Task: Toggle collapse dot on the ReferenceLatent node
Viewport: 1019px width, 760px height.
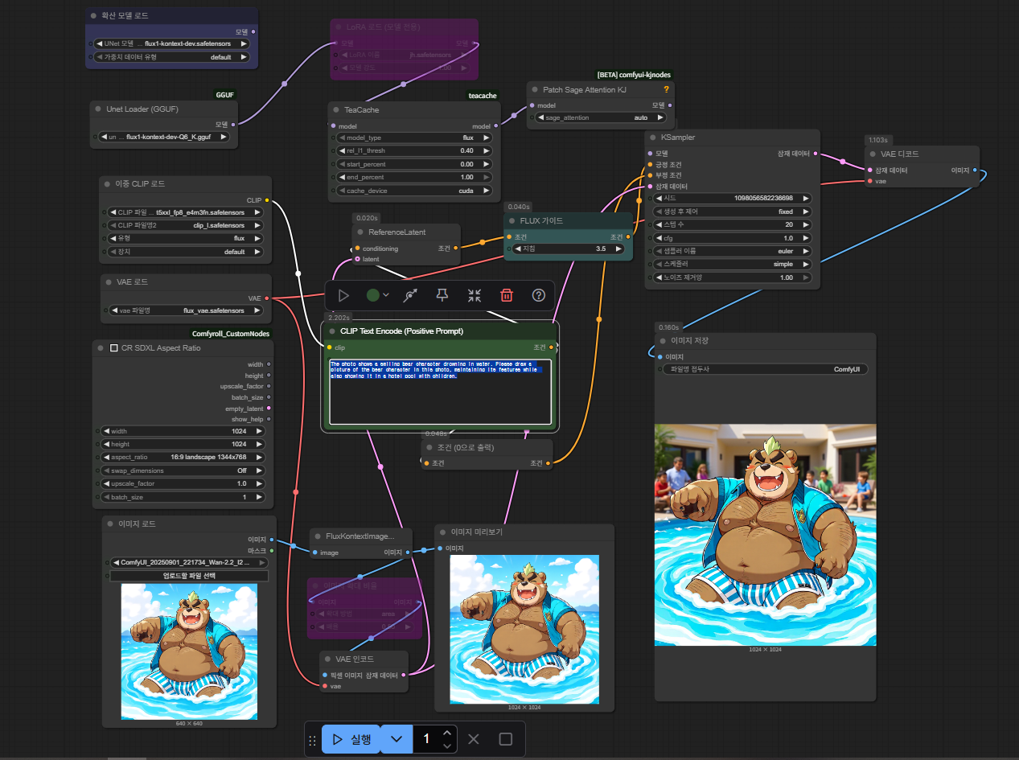Action: [x=360, y=232]
